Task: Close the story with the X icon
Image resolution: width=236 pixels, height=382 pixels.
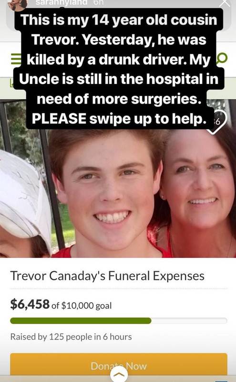Action: pyautogui.click(x=224, y=3)
